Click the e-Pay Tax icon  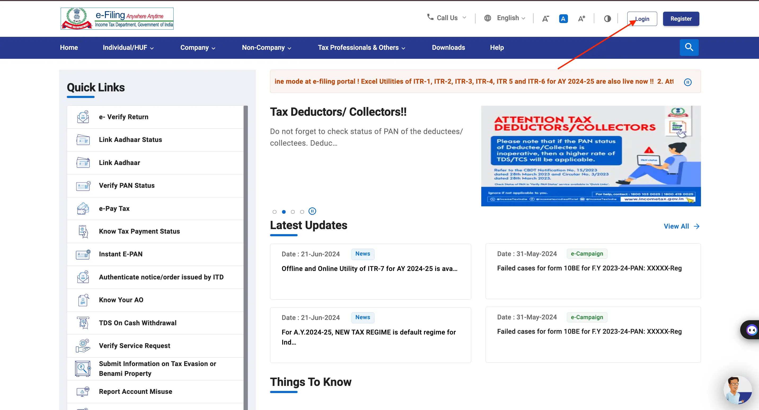click(x=82, y=208)
